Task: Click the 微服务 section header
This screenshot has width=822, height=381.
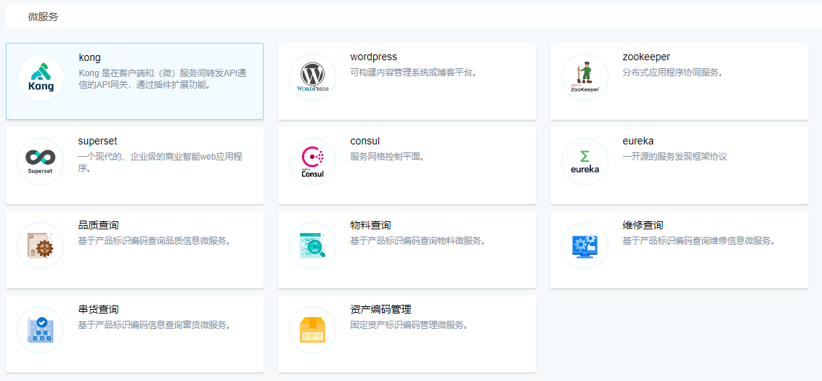Action: click(x=43, y=17)
